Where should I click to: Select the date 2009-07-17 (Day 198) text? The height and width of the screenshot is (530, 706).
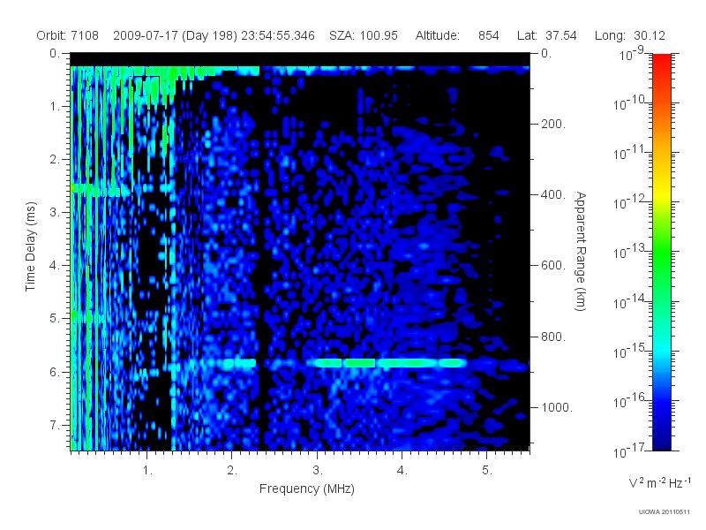coord(175,35)
